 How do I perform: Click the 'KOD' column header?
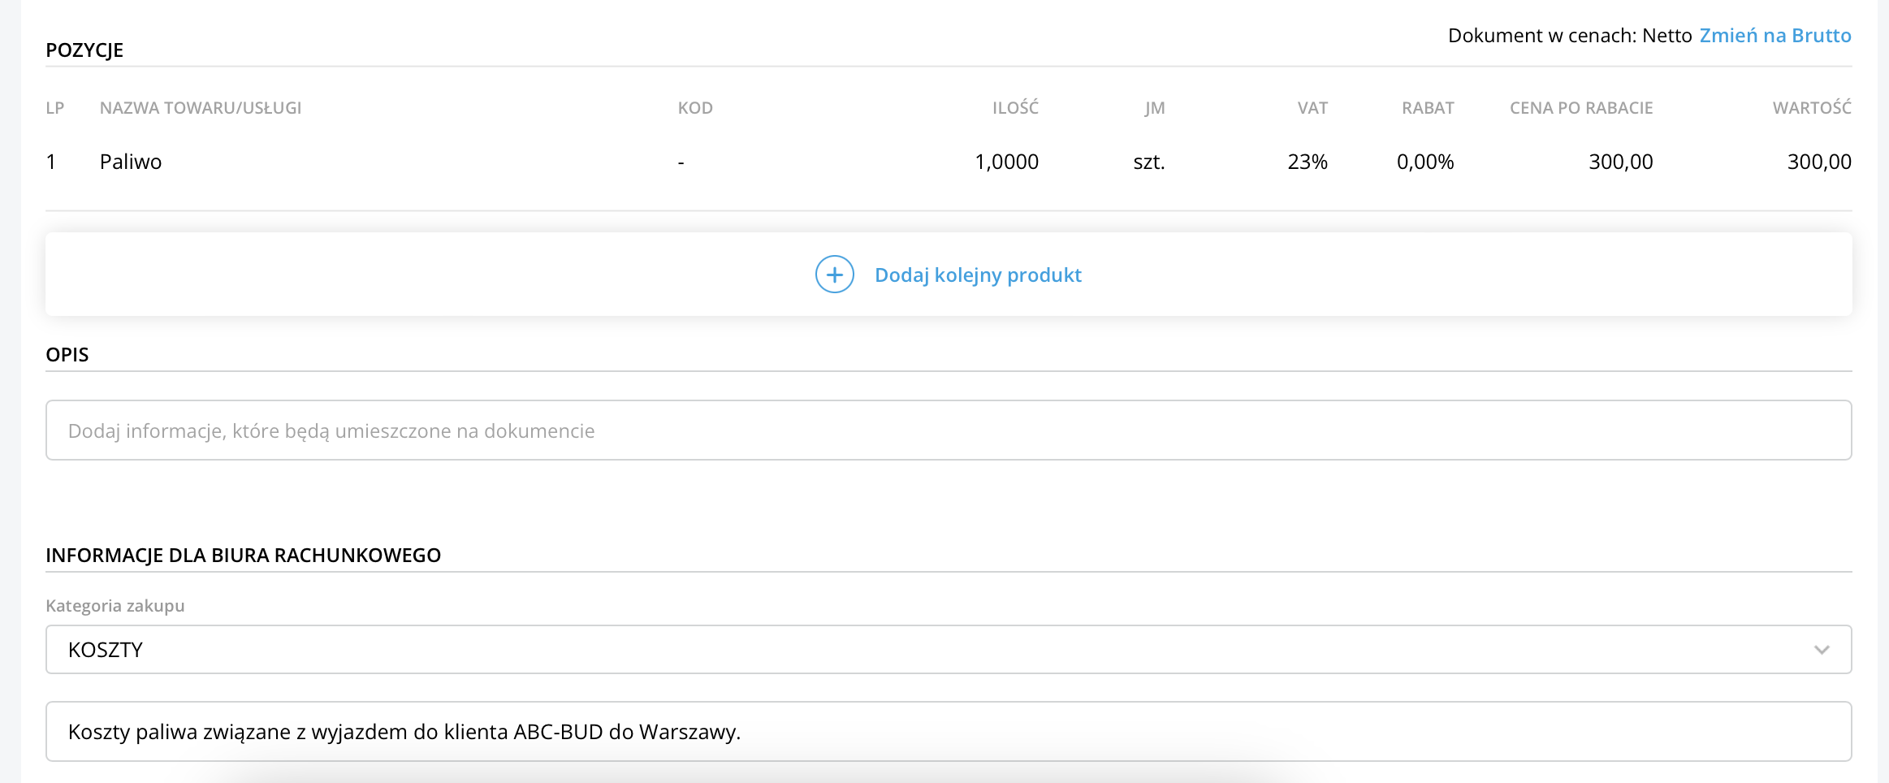(695, 108)
